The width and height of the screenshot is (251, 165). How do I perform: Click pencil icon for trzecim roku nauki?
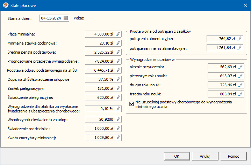tap(241, 94)
